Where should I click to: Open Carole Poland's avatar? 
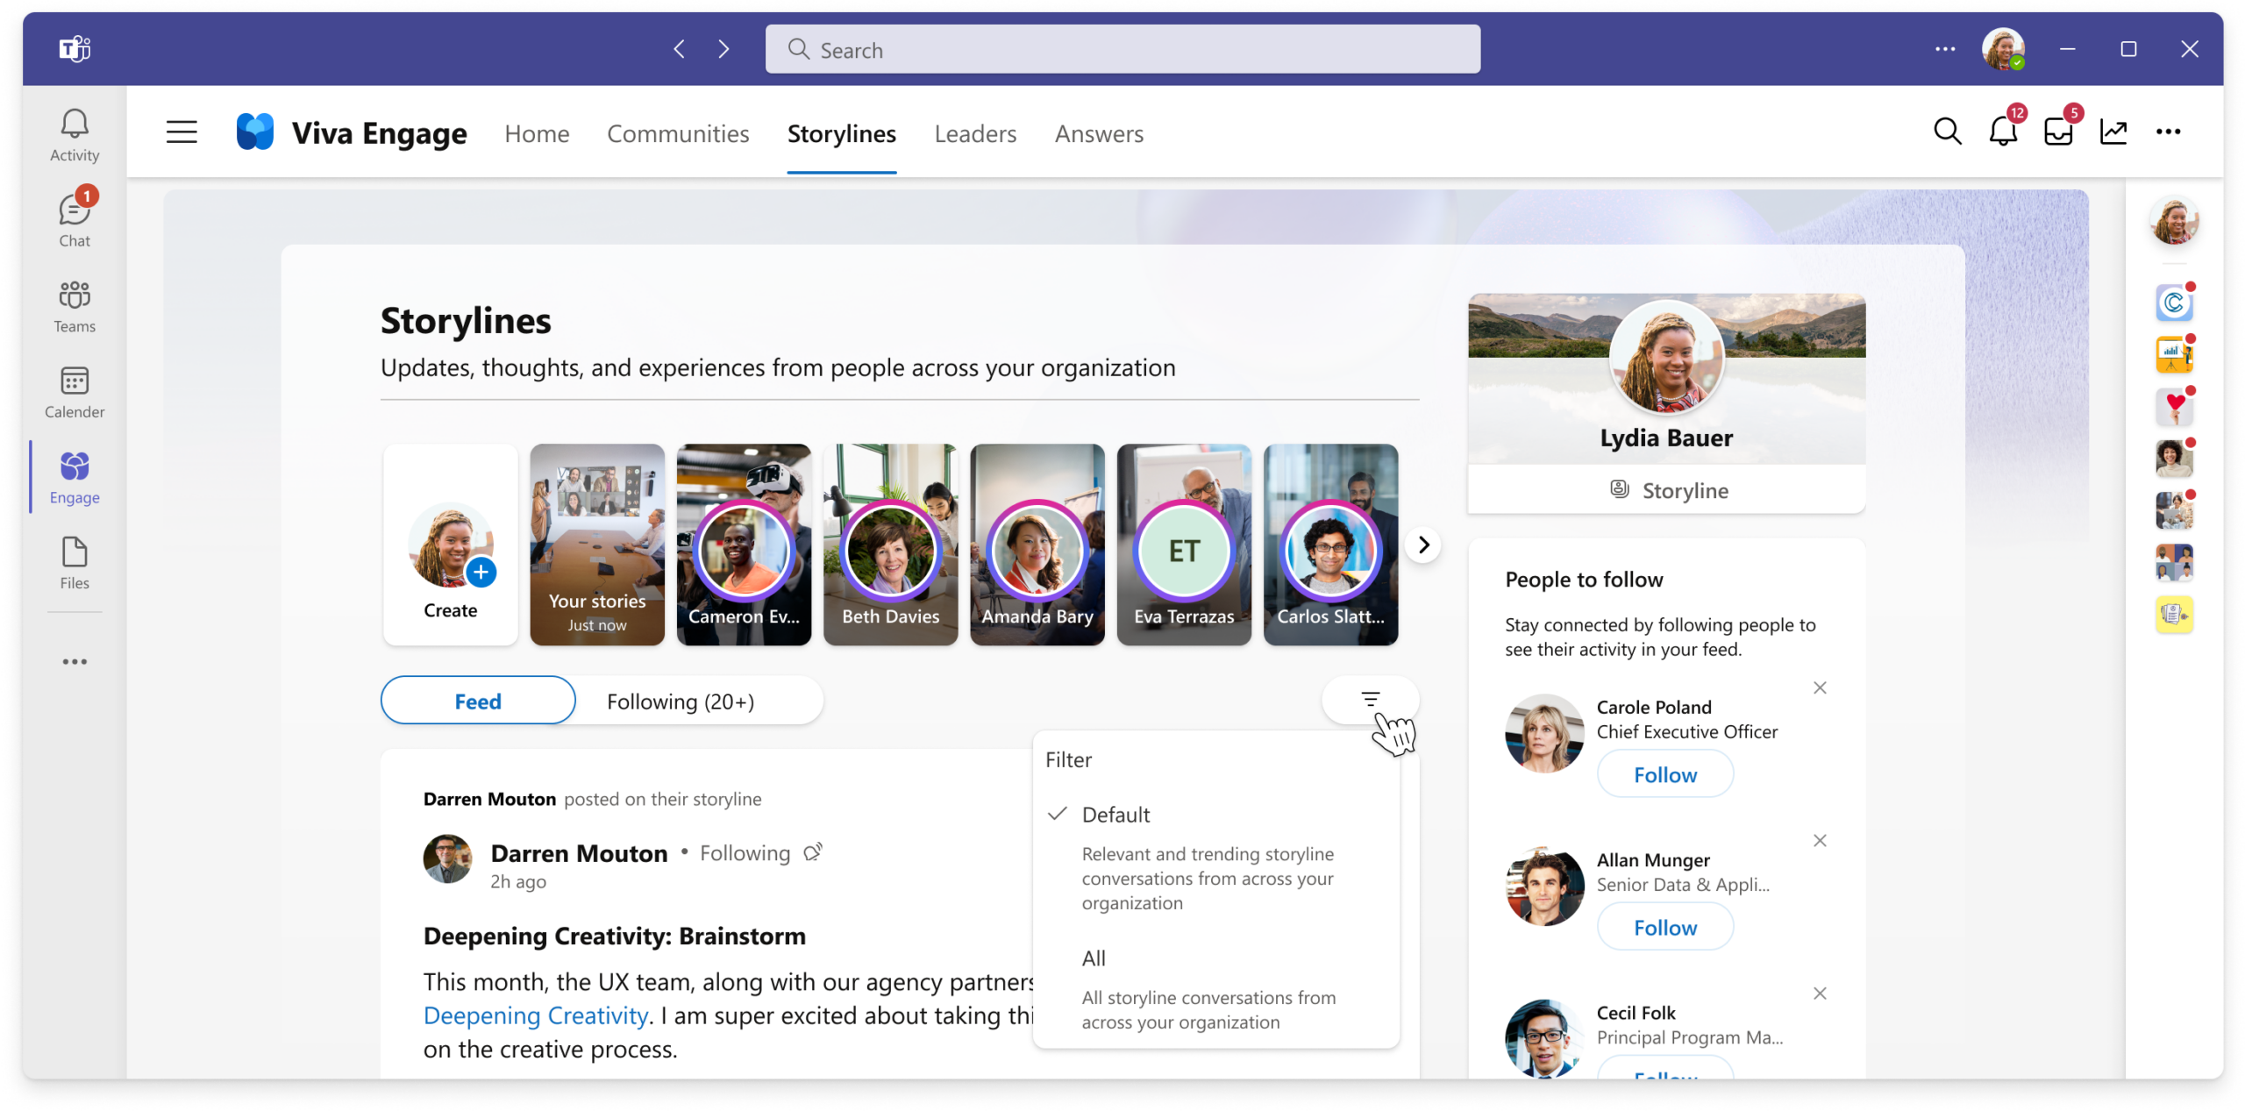1544,733
